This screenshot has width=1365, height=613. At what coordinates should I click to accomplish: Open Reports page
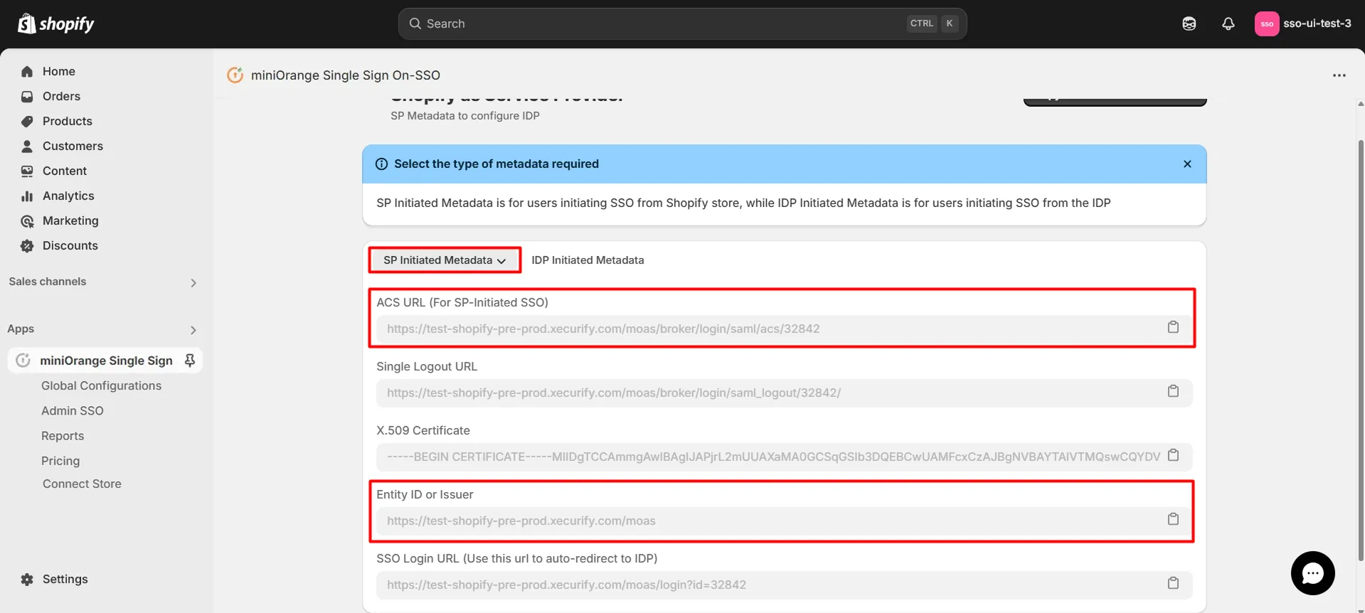(63, 436)
